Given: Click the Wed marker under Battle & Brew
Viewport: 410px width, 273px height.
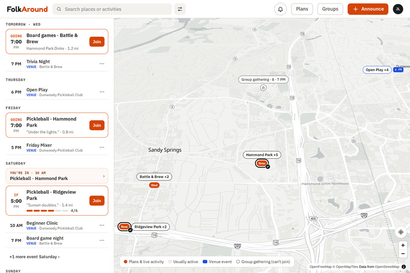Looking at the screenshot, I should click(x=154, y=185).
